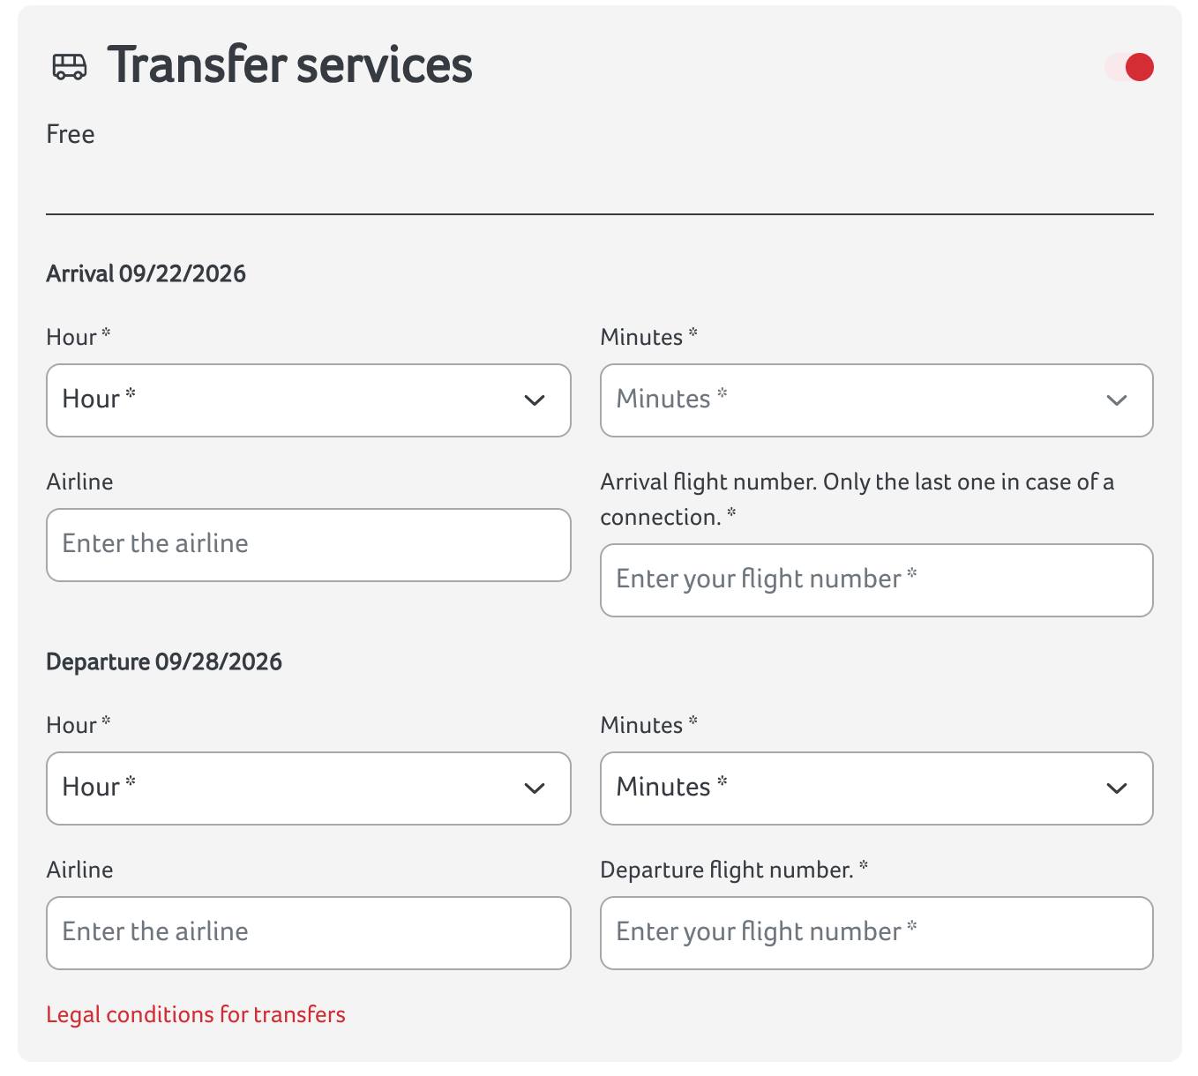1198x1076 pixels.
Task: Disable the Transfer services toggle switch
Action: point(1130,66)
